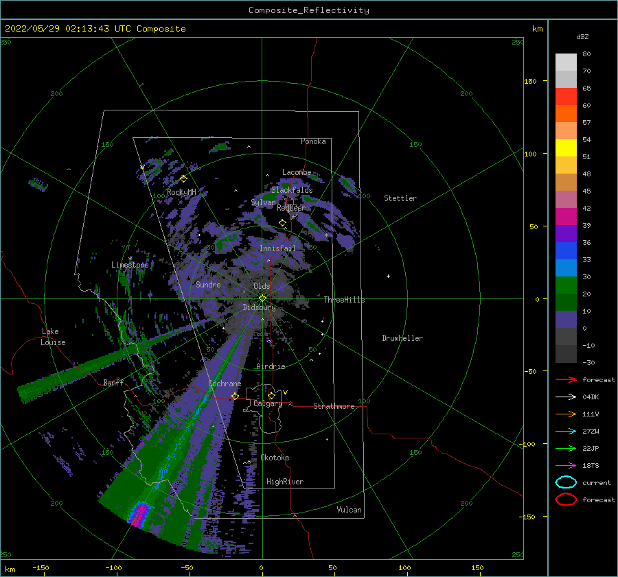Select the cyan 27ZW arrow icon
This screenshot has width=618, height=577.
pos(566,432)
